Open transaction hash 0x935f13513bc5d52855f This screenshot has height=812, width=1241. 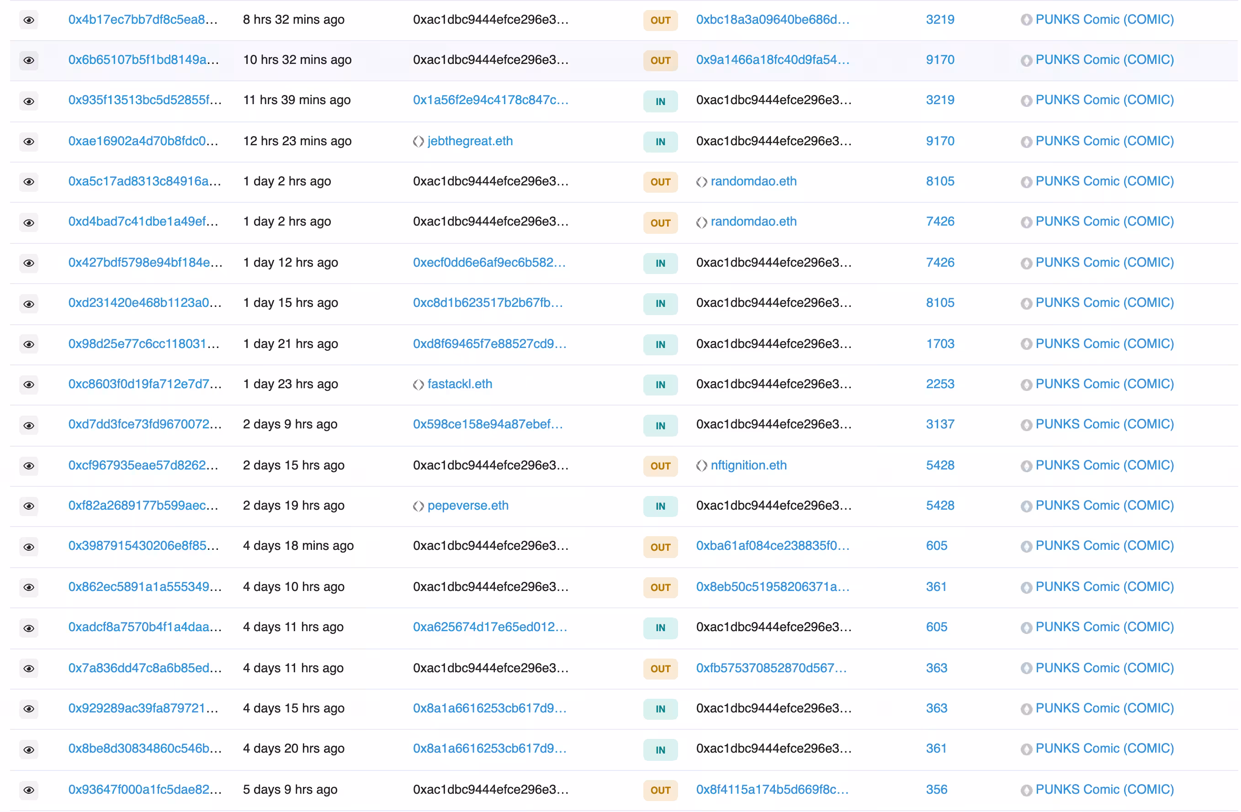[x=145, y=100]
